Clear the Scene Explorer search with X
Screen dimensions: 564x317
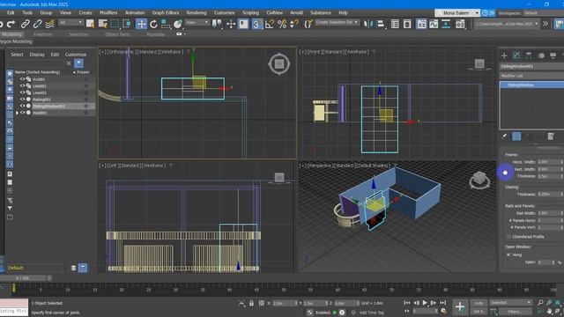coord(69,63)
